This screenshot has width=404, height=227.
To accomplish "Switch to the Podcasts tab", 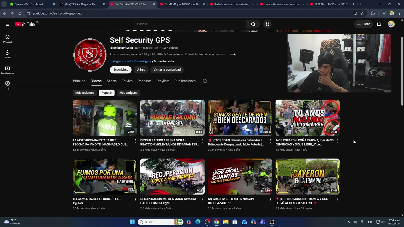I will (x=145, y=81).
